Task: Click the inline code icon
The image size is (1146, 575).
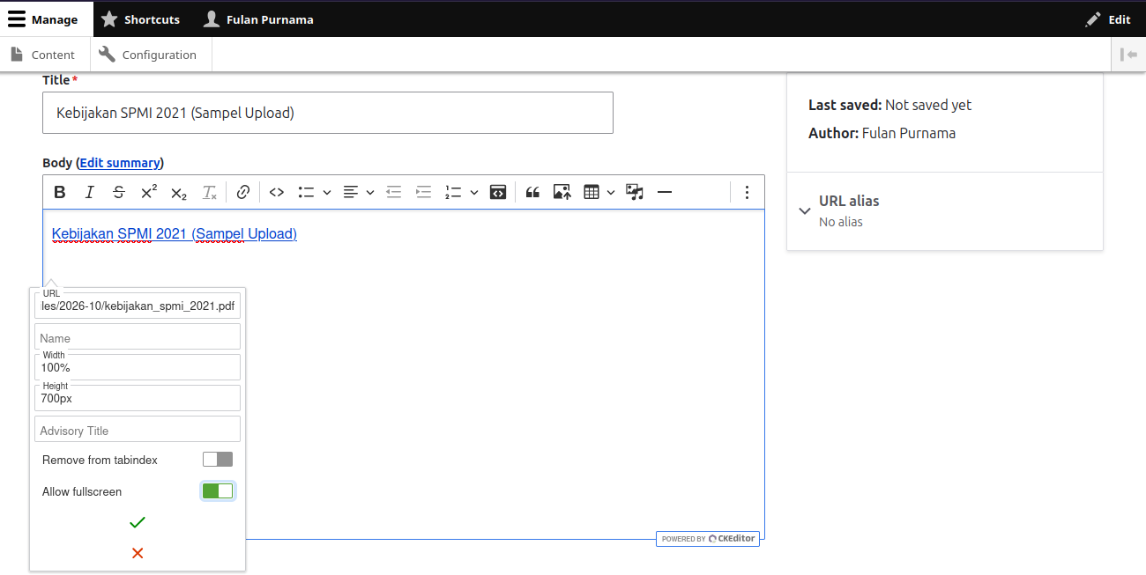Action: coord(277,192)
